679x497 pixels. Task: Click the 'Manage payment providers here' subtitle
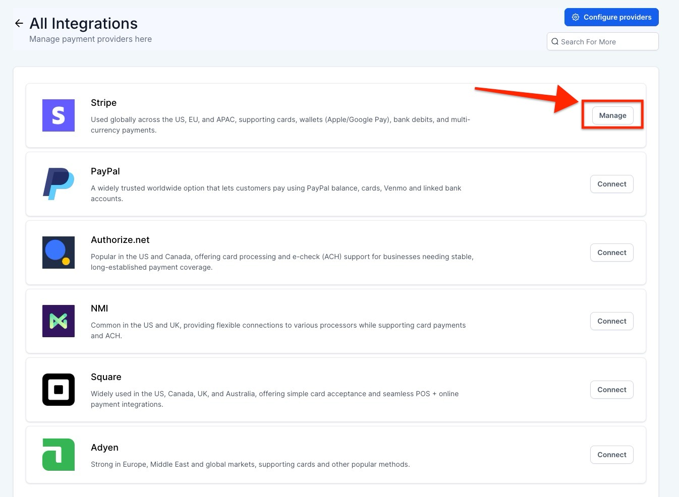[90, 39]
